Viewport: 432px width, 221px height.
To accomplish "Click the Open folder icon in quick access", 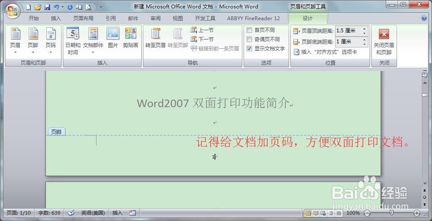I will point(38,7).
